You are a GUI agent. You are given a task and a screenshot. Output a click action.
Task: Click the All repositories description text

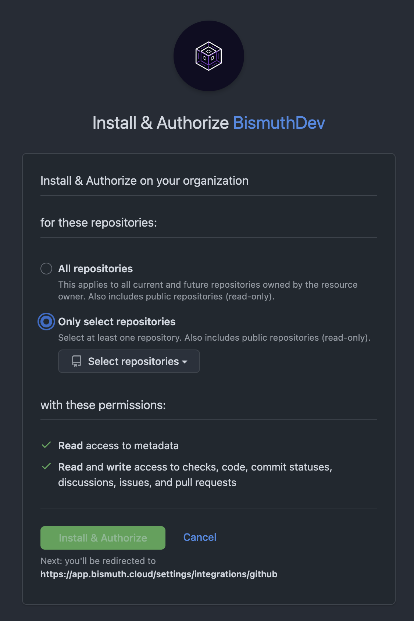click(208, 290)
